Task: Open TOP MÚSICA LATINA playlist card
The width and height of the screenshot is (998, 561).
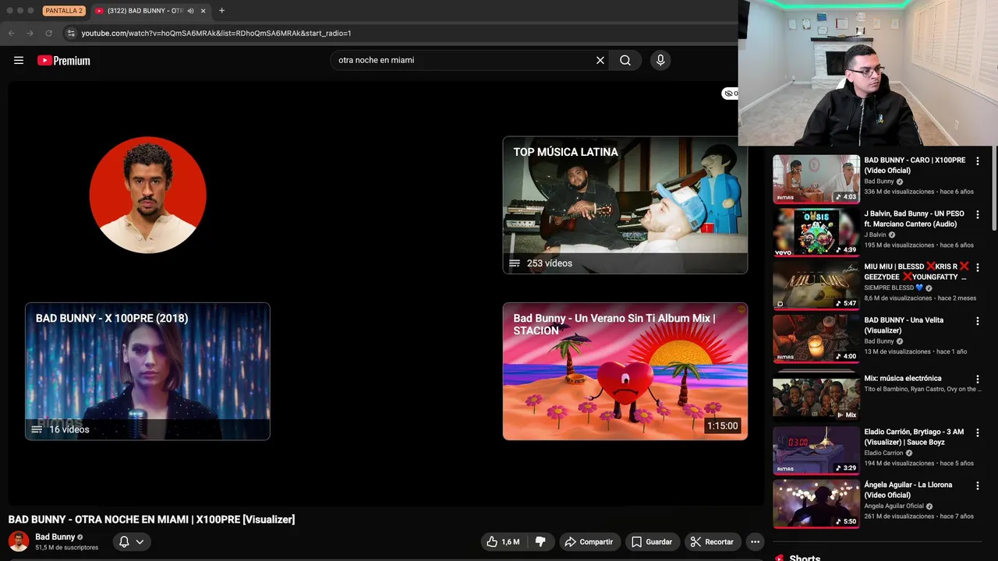Action: (625, 205)
